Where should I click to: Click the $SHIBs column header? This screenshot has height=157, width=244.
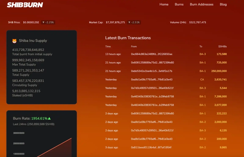223,46
